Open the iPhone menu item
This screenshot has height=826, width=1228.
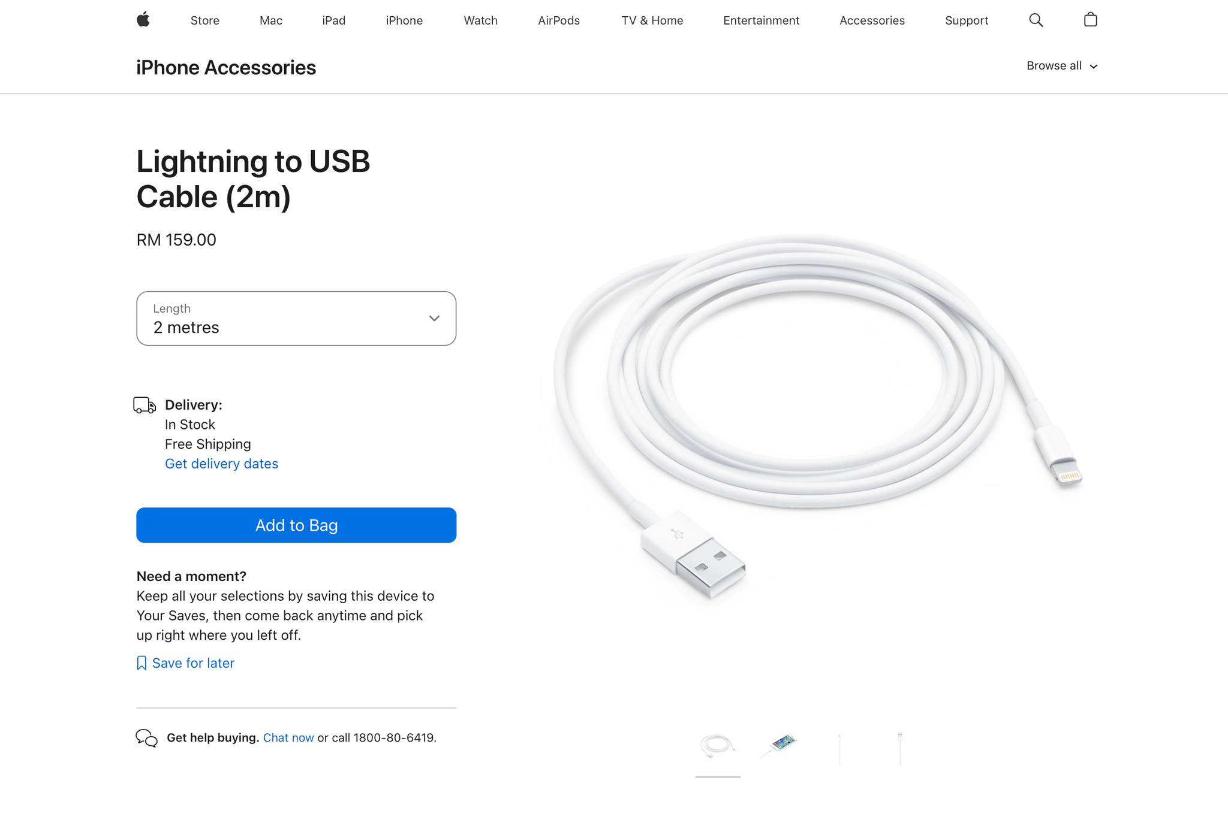[404, 20]
